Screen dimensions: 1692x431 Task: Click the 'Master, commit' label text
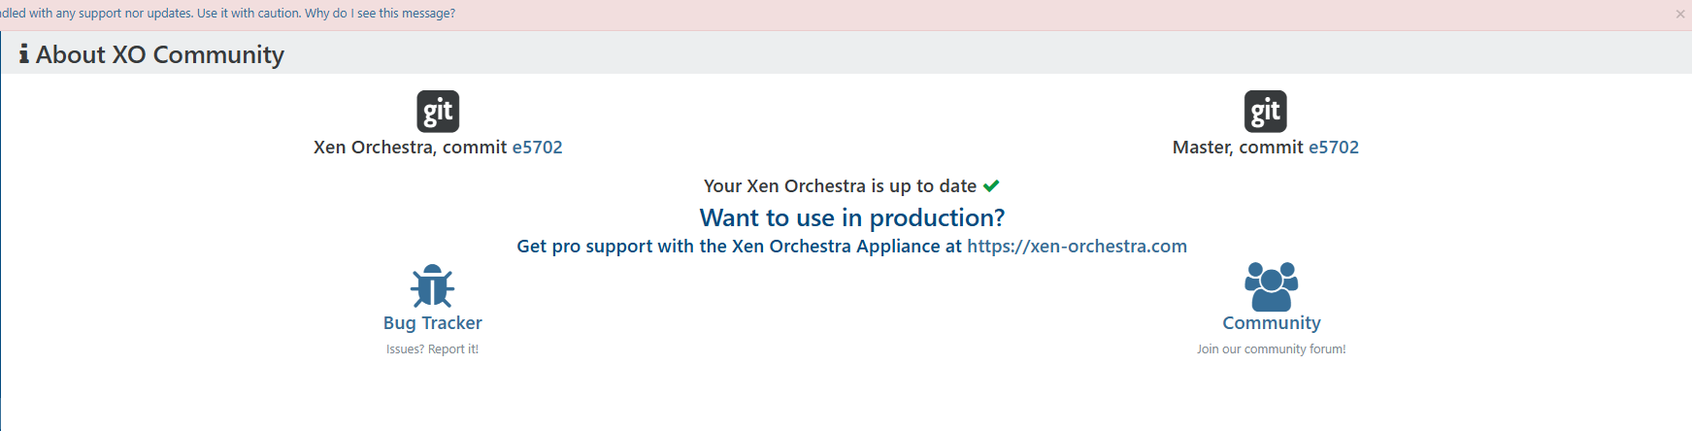pos(1238,148)
